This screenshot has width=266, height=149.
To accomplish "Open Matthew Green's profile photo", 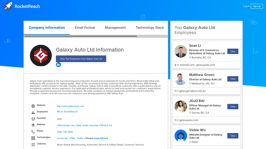I will coord(181,79).
